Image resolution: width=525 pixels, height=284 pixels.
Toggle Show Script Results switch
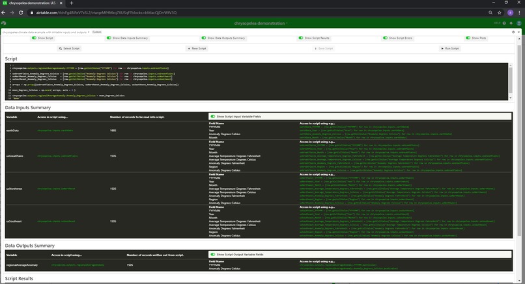[x=301, y=38]
